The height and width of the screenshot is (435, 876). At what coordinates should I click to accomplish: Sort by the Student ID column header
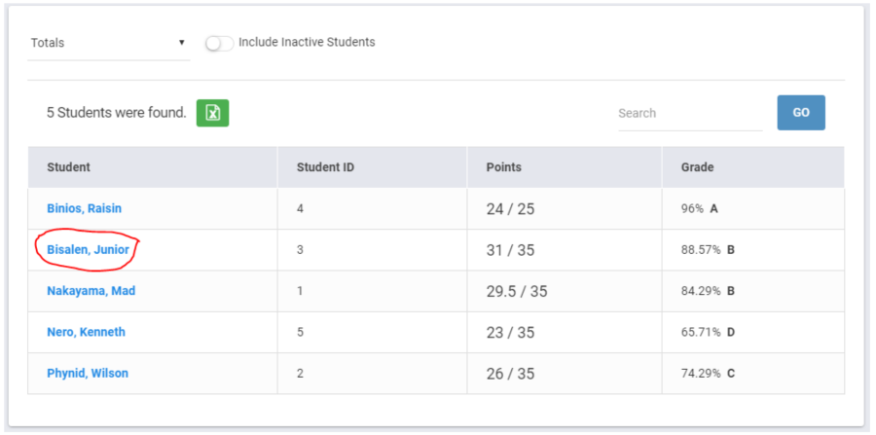[325, 167]
